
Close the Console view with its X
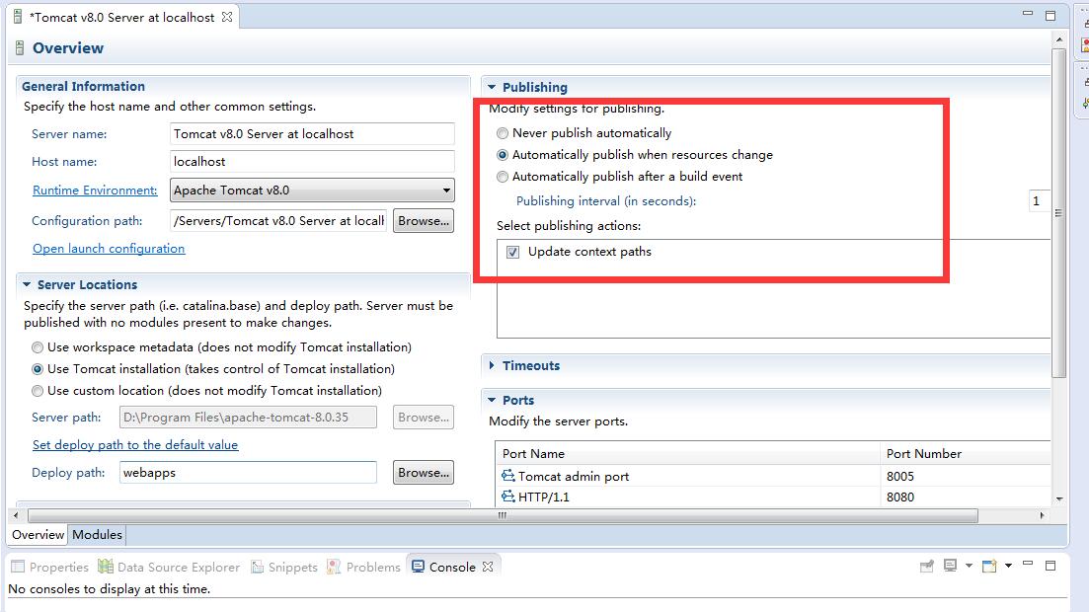[x=488, y=567]
